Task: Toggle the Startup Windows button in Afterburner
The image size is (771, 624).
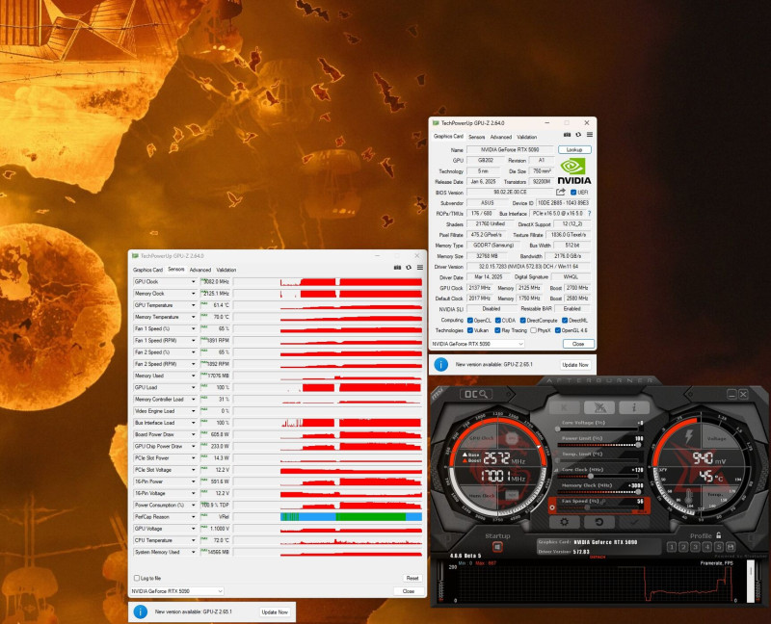Action: (x=497, y=547)
